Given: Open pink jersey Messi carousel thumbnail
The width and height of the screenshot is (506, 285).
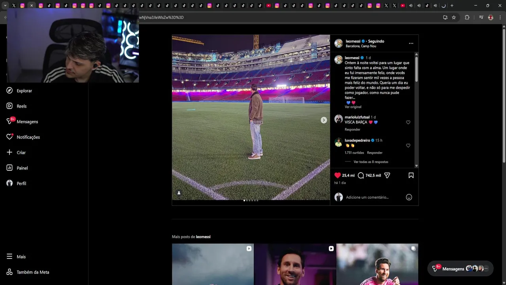Looking at the screenshot, I should (x=377, y=264).
